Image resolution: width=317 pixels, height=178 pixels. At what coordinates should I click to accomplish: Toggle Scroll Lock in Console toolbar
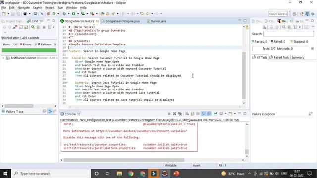(x=192, y=114)
